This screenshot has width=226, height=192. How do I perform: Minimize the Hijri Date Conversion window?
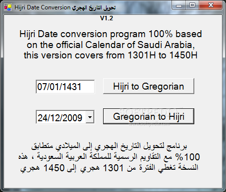point(179,5)
